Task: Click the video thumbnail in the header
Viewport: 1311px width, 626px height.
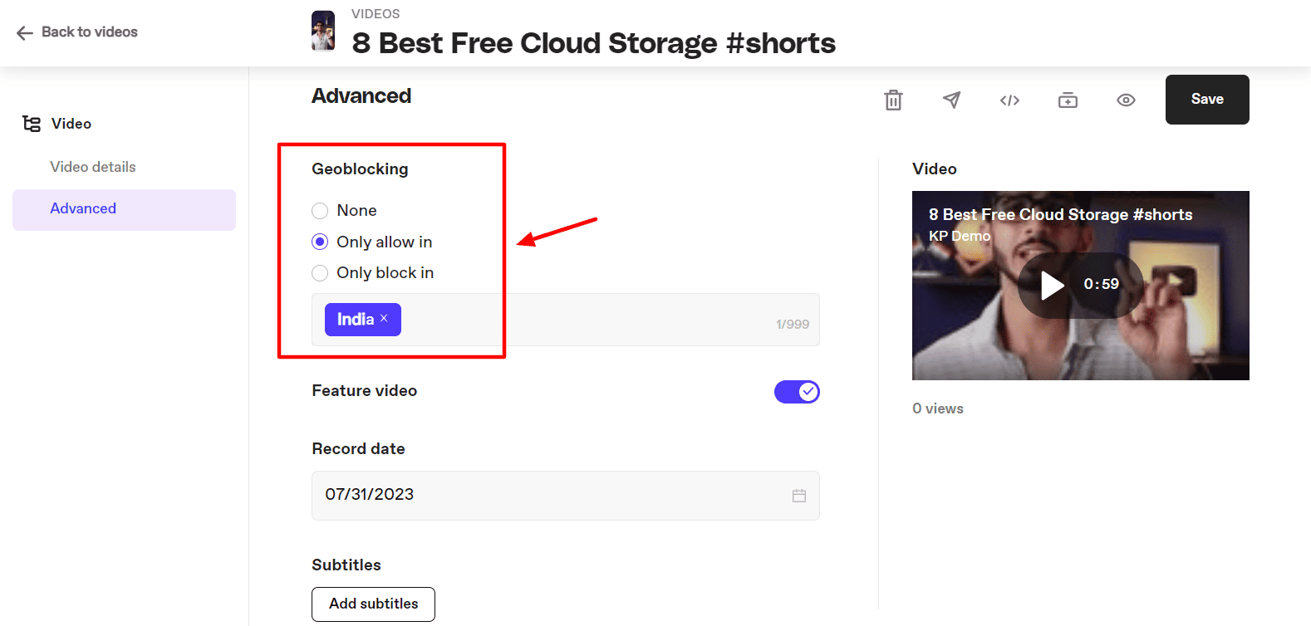Action: point(323,32)
